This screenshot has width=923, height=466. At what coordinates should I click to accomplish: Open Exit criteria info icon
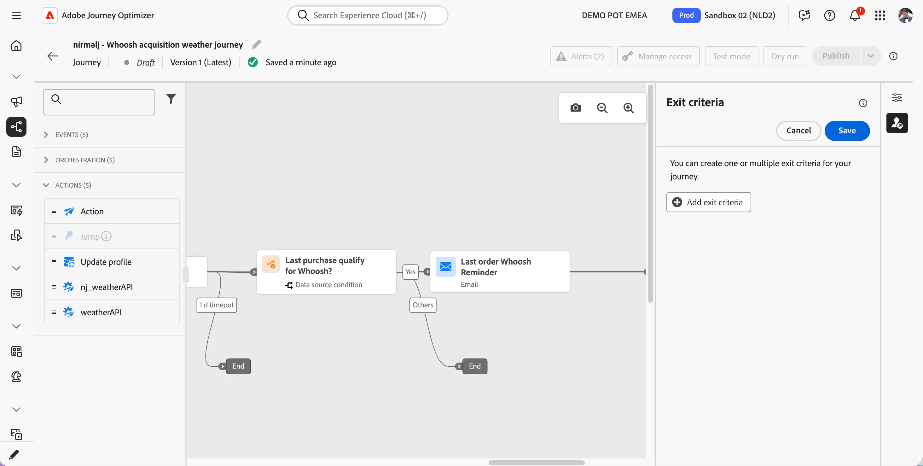(x=863, y=103)
